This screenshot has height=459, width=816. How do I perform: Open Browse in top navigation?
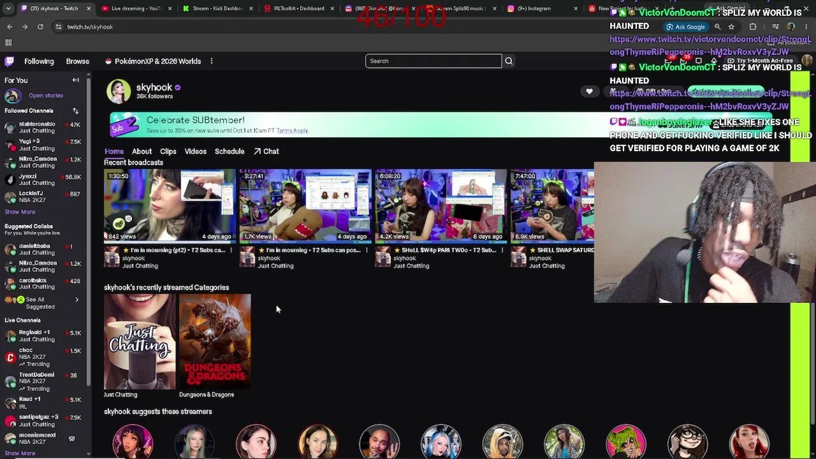(x=78, y=61)
